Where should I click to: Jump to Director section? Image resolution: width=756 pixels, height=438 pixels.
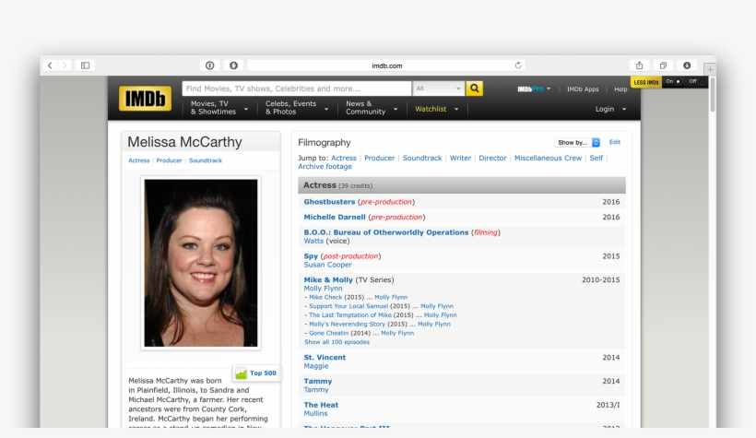click(x=492, y=158)
